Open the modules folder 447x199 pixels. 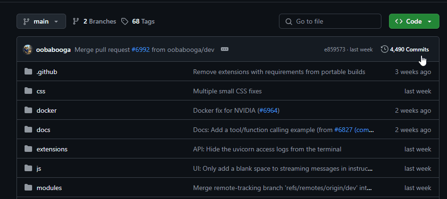pos(49,188)
